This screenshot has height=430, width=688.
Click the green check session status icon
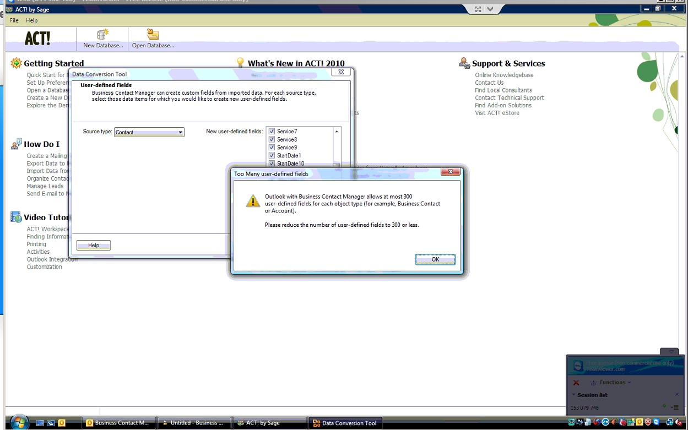tap(664, 406)
